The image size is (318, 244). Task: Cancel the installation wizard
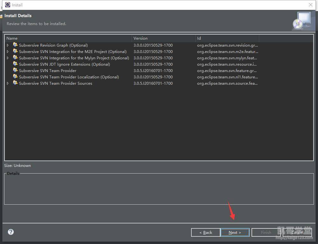click(297, 233)
